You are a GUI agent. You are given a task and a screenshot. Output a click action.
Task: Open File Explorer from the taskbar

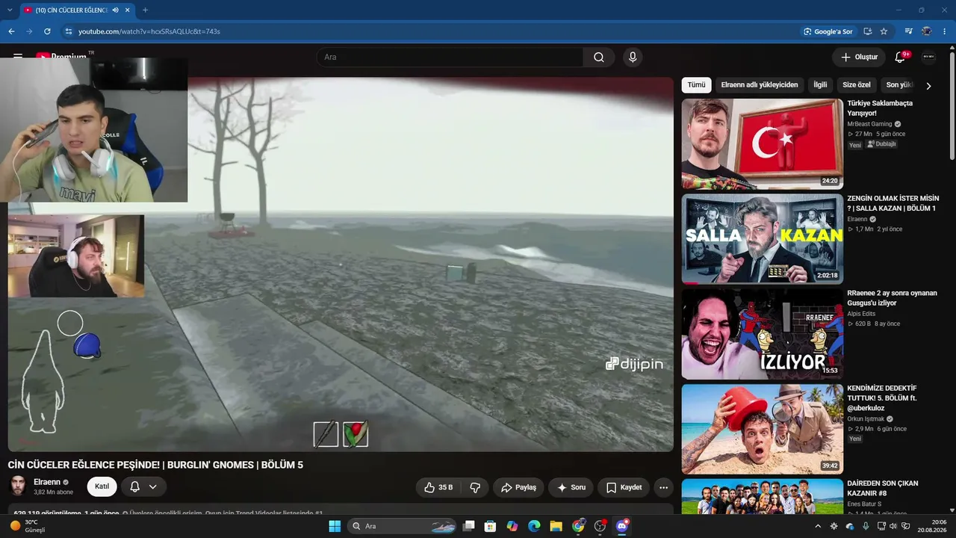(x=556, y=526)
